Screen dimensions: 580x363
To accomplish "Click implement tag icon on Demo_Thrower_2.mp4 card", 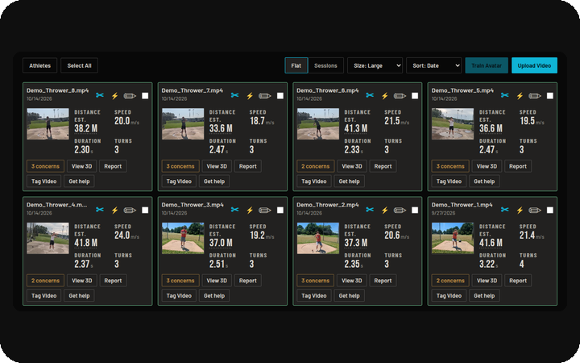I will 400,211.
